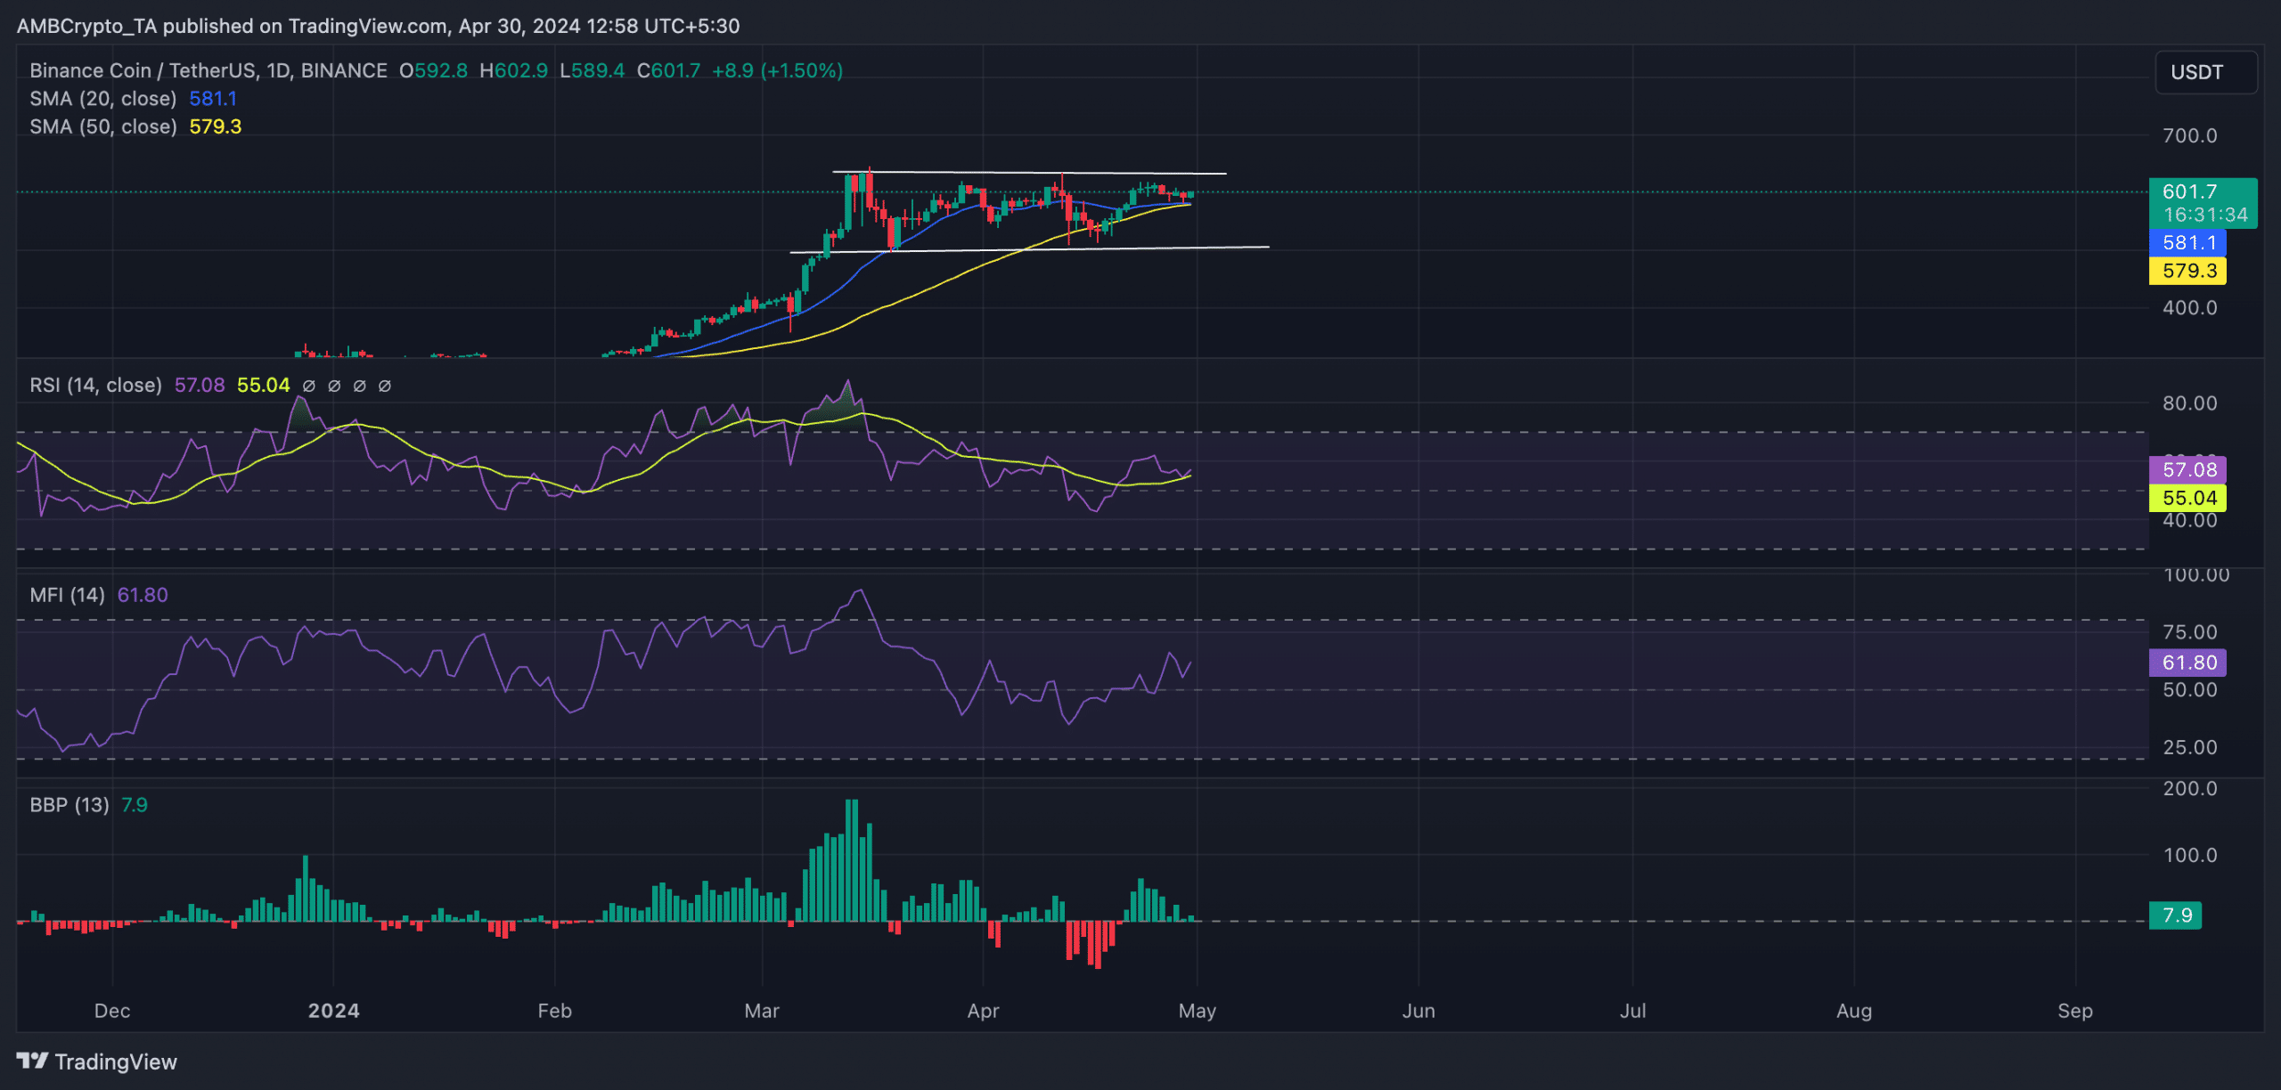Click the 100.0 BBP axis label
2281x1090 pixels.
(x=2189, y=856)
